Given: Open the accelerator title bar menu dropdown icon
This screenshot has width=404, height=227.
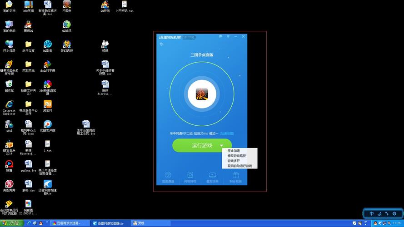Looking at the screenshot, I should [x=228, y=36].
